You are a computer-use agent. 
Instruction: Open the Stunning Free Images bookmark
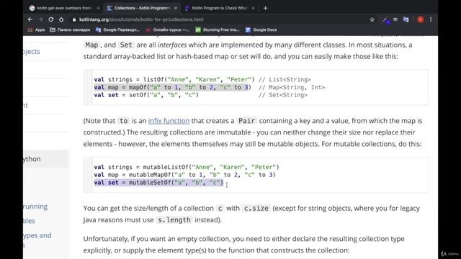(x=218, y=29)
